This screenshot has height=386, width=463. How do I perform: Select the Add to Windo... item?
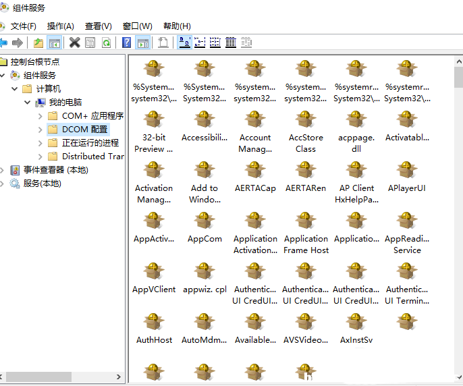[205, 182]
